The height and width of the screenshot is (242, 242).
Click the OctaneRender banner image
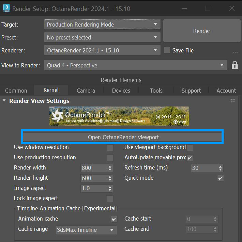click(119, 116)
